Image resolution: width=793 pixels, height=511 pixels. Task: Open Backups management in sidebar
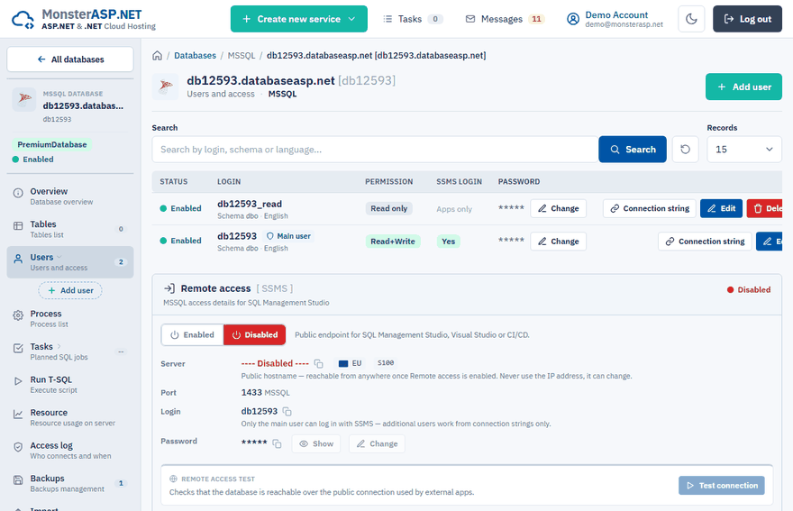[70, 483]
